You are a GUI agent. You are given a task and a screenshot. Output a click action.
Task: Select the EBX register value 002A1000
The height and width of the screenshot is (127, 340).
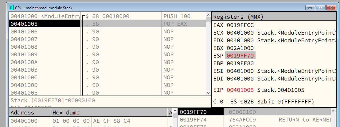240,48
